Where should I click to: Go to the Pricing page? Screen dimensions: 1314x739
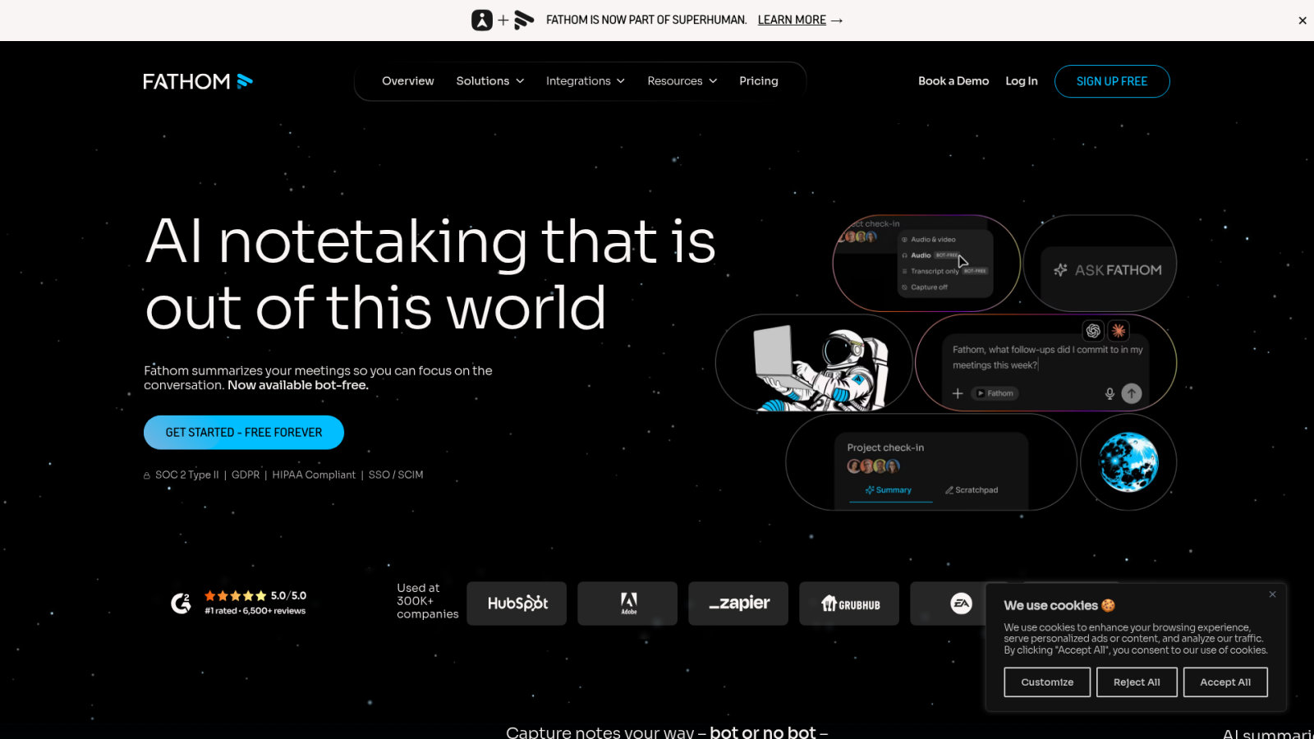click(x=759, y=80)
